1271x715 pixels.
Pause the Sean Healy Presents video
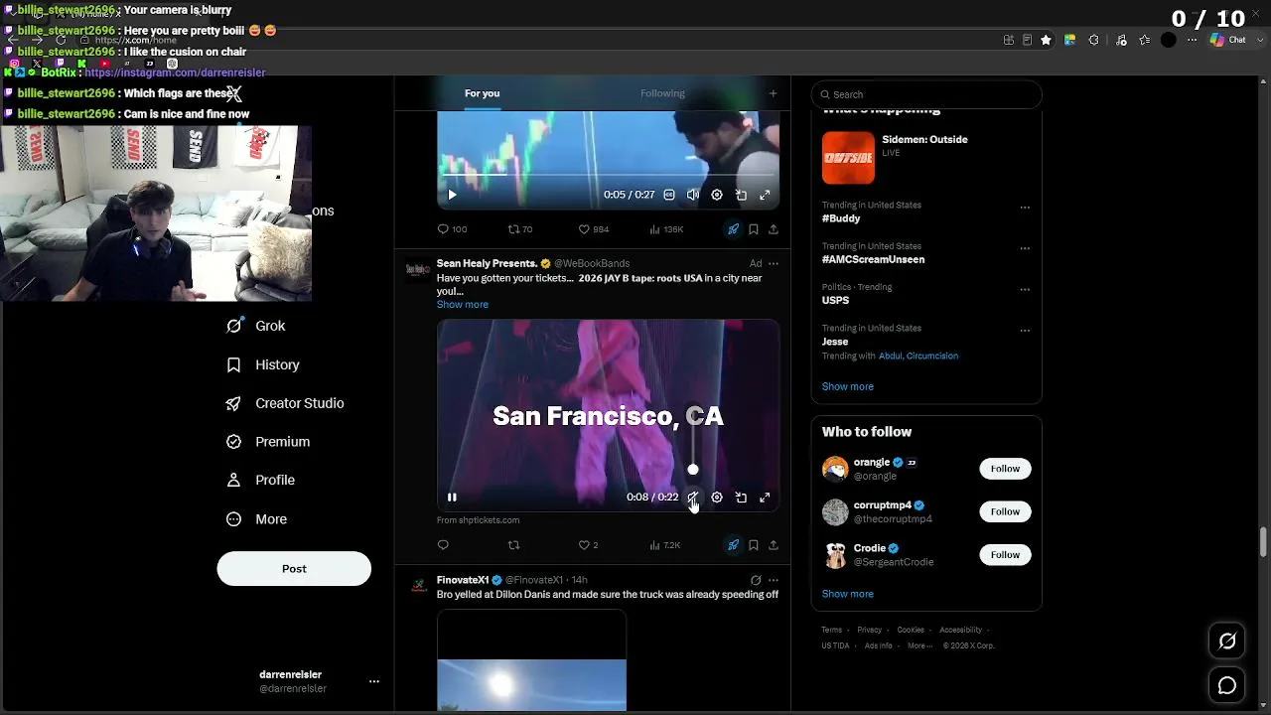point(452,498)
